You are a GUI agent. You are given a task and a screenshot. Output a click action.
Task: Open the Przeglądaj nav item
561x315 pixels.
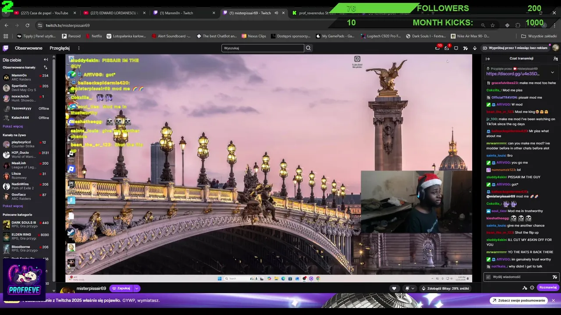coord(60,48)
